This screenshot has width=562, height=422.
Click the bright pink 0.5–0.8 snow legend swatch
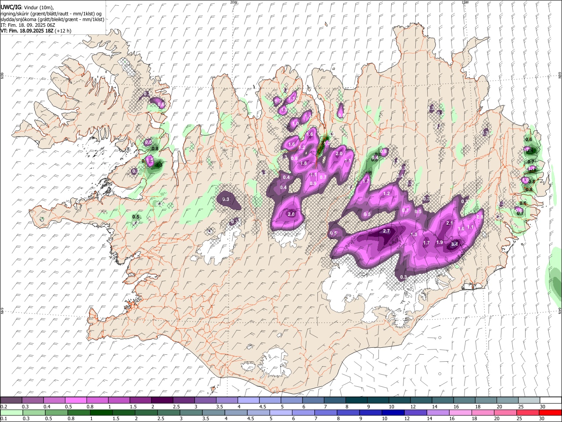76,400
